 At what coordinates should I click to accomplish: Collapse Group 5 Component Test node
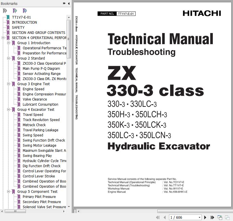coord(9,192)
